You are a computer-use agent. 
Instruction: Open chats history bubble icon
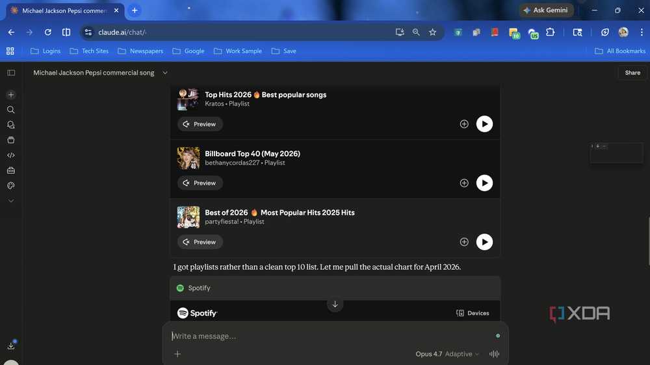click(11, 125)
